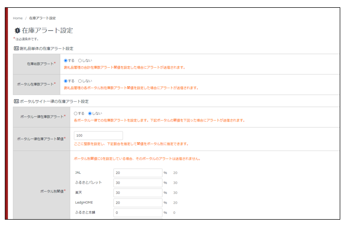Click the ポータル別閾値 row label
Viewport: 348px width, 225px height.
tap(52, 191)
